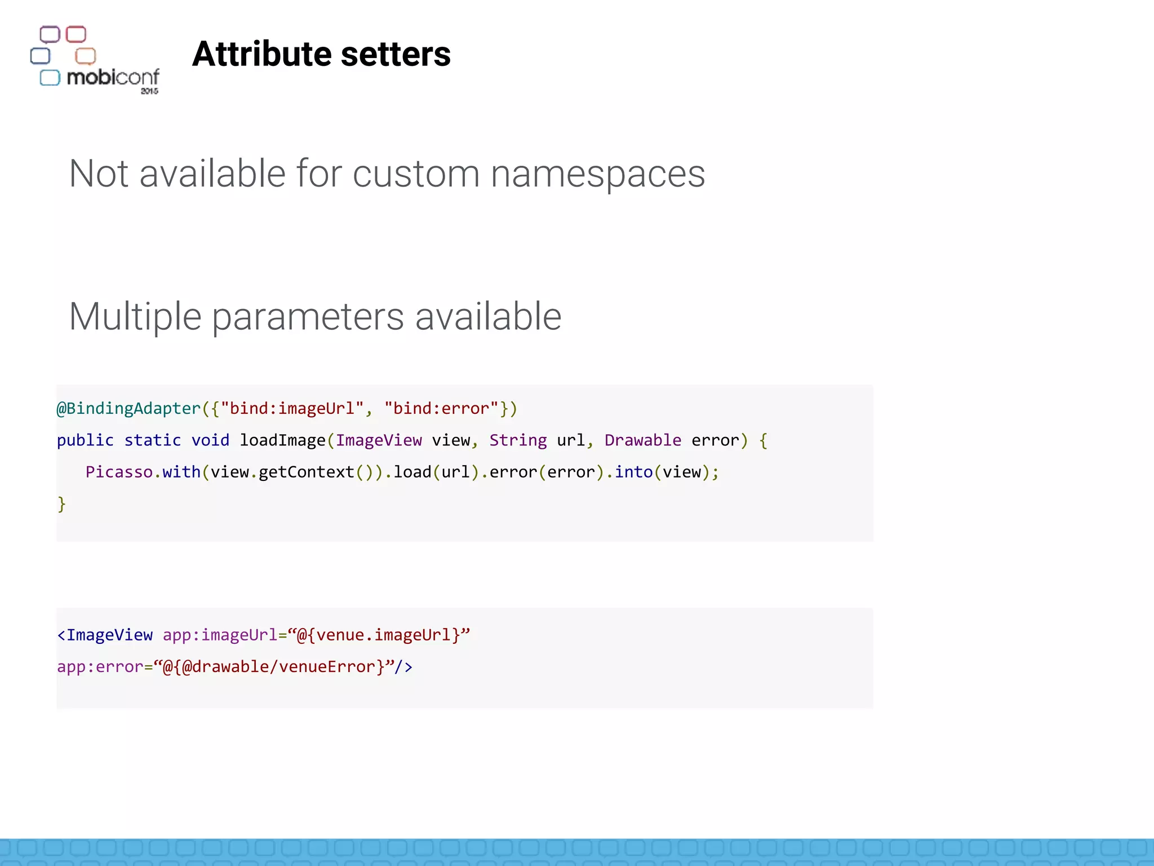Click the @drawable/venueError value
Viewport: 1154px width, 866px height.
coord(279,667)
